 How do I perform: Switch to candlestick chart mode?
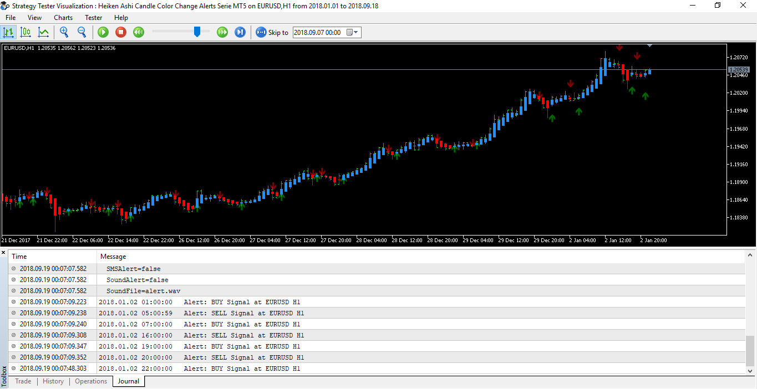[26, 32]
